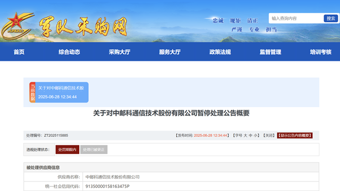Open the 服务大厅 navigation item
Image resolution: width=340 pixels, height=191 pixels.
coord(170,52)
